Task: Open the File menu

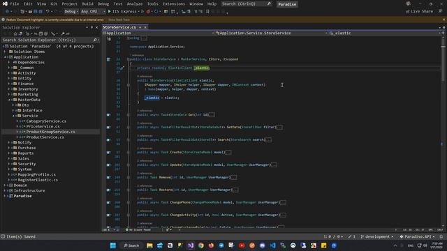Action: (14, 4)
